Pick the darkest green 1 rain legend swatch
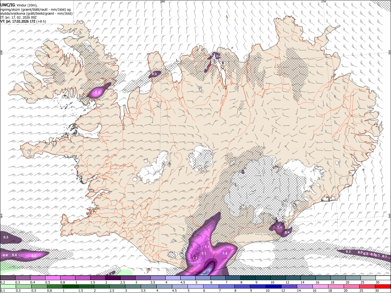 coord(70,286)
